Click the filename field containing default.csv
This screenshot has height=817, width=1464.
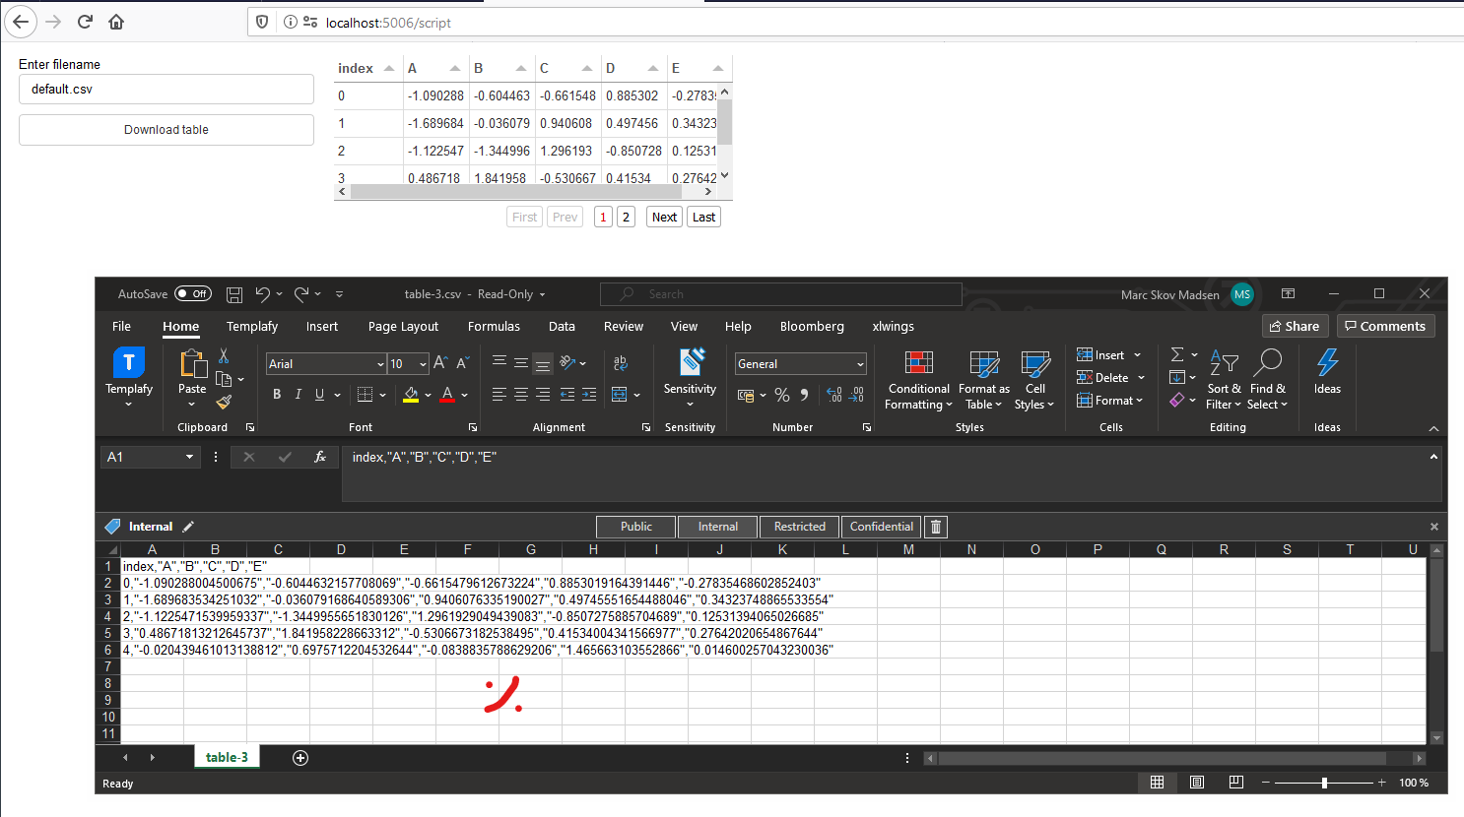(x=166, y=89)
